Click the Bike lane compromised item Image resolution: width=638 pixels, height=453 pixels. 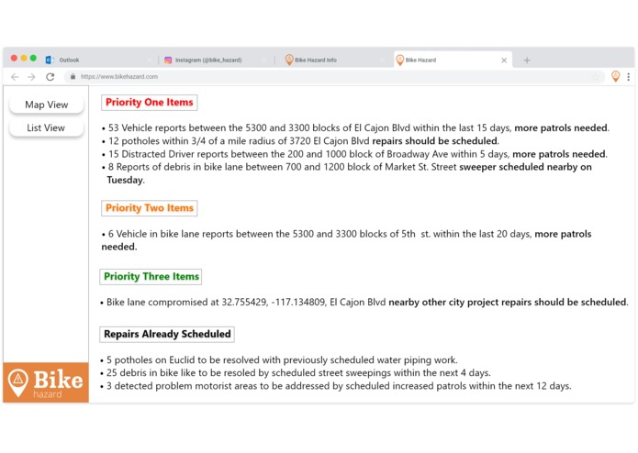click(x=364, y=303)
